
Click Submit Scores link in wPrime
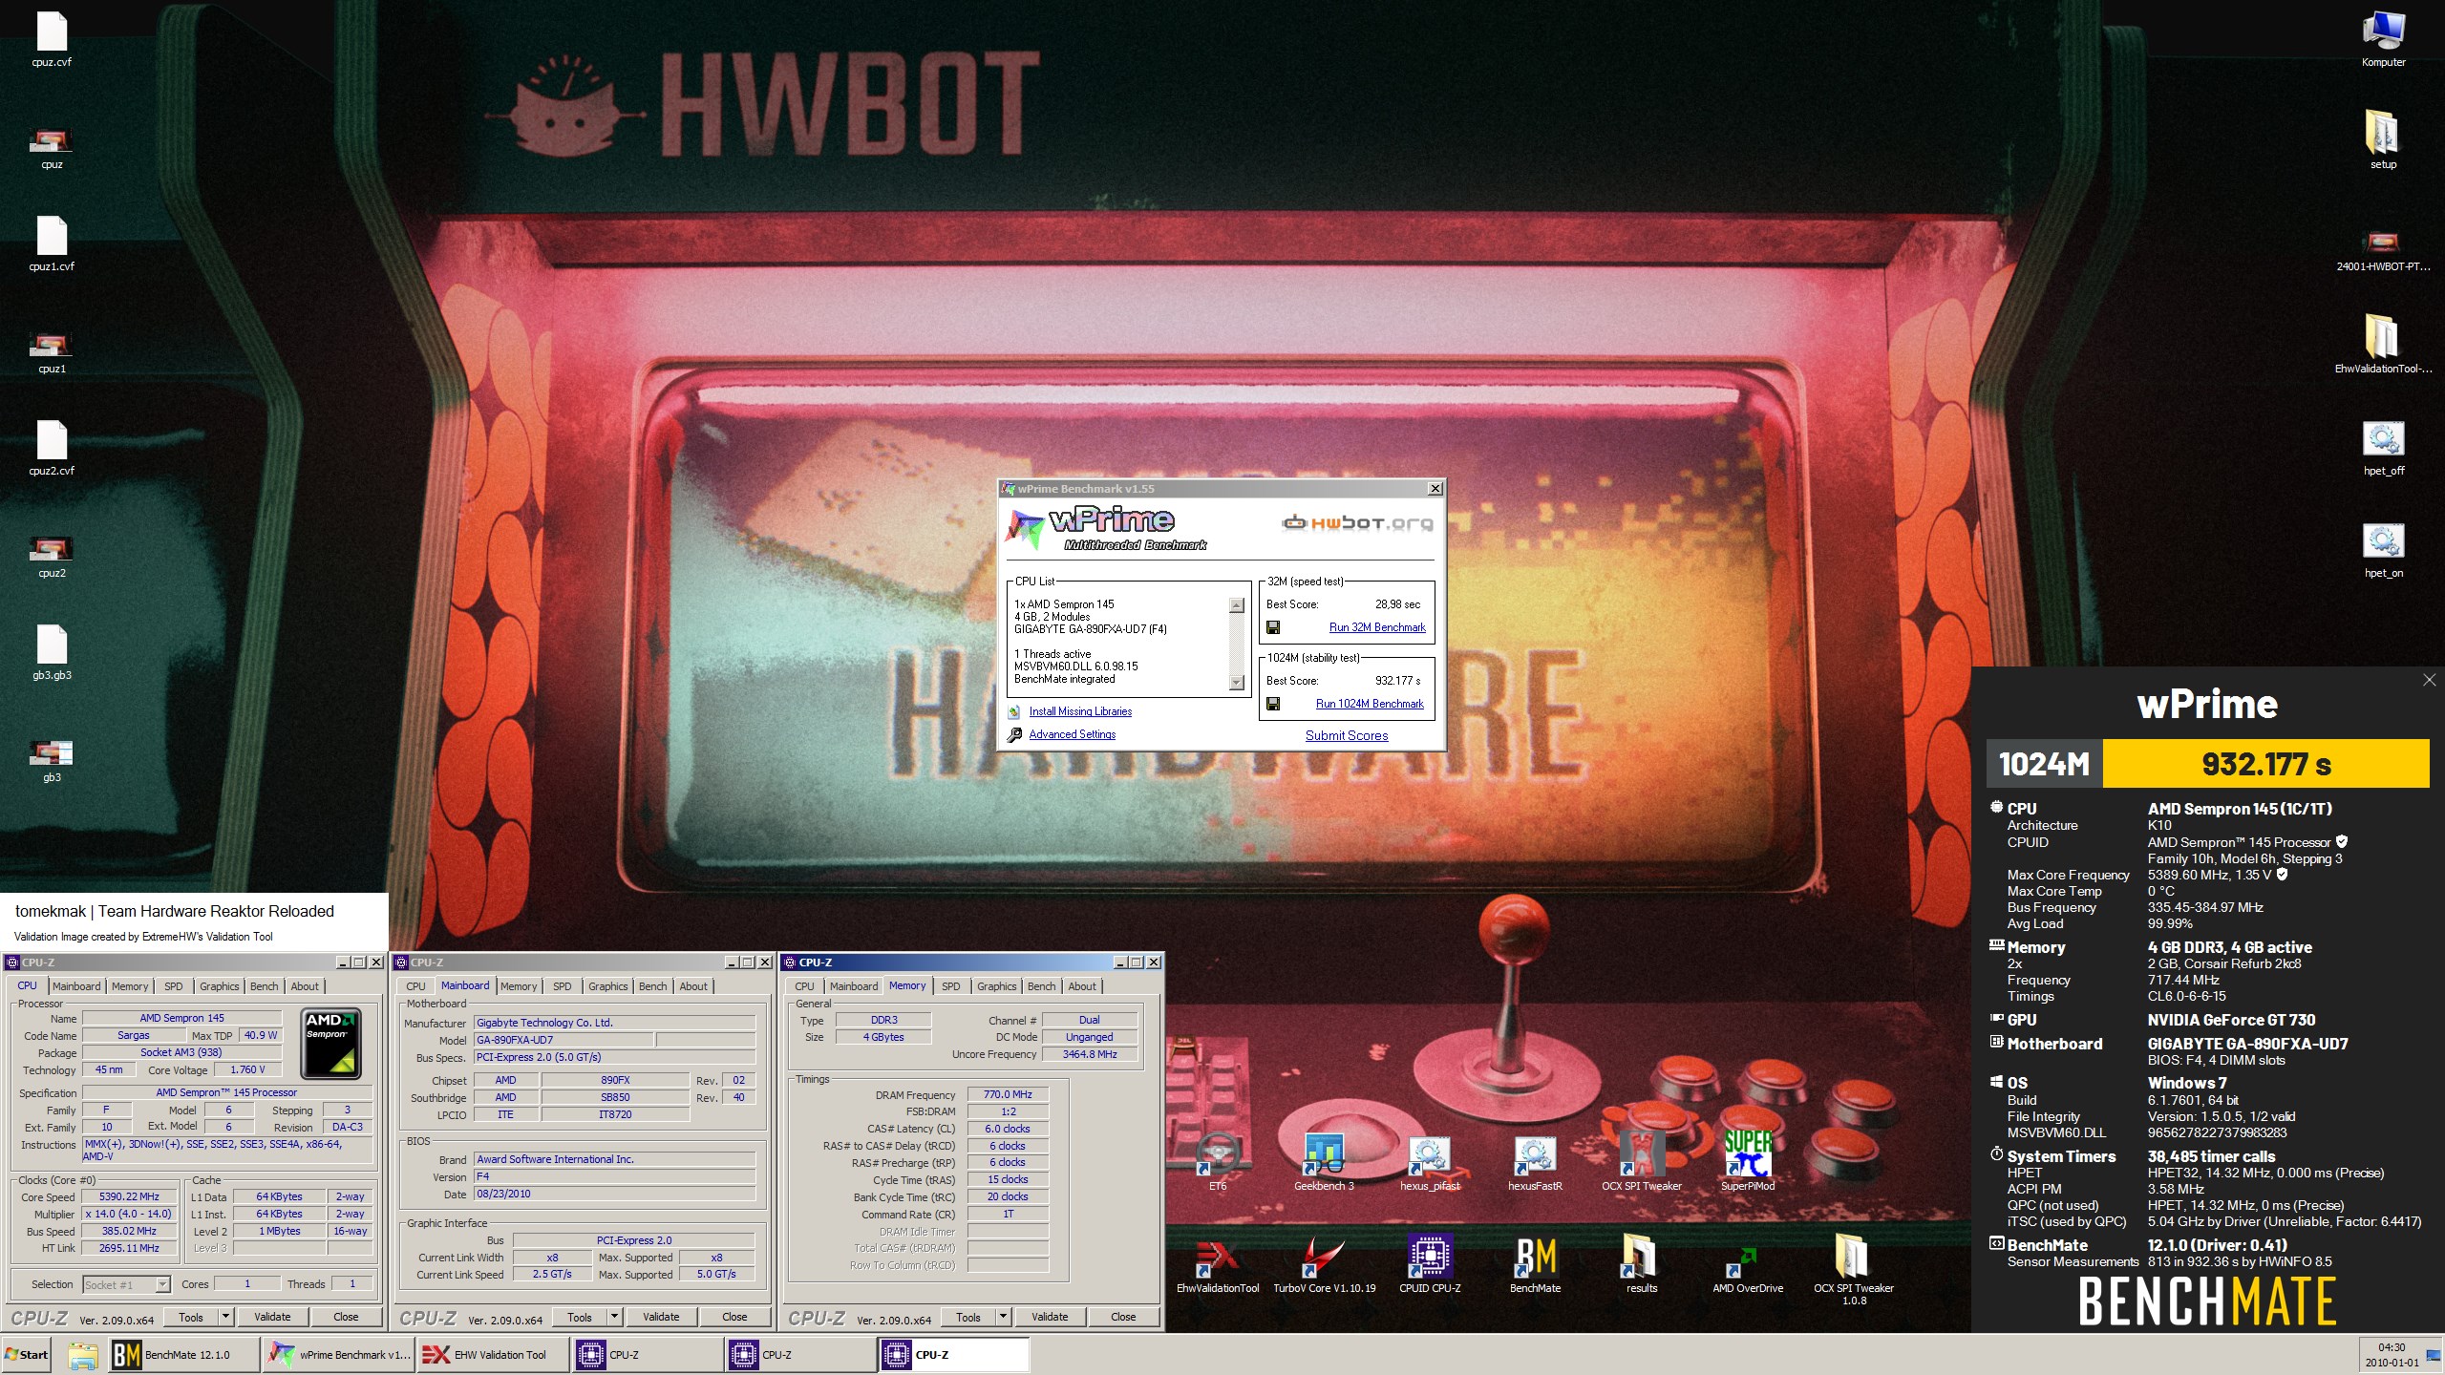tap(1347, 735)
